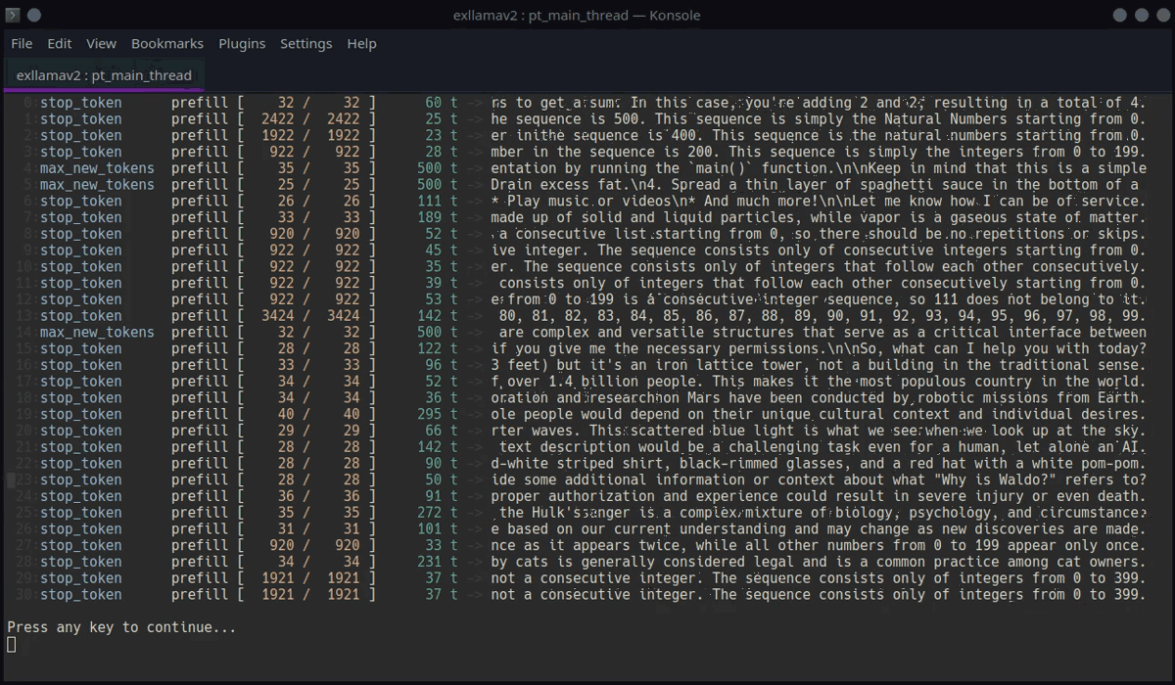Maximize the Konsole window

1142,15
